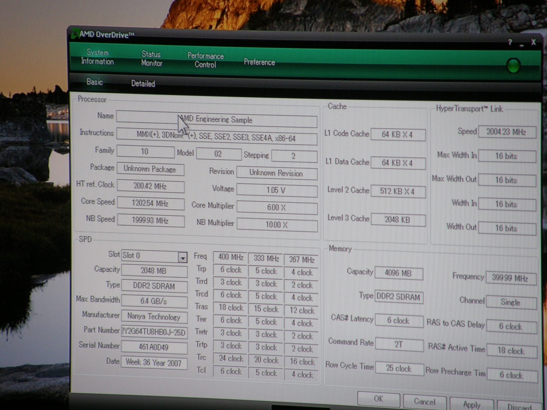Click the processor Name field
547x410 pixels.
[x=217, y=119]
